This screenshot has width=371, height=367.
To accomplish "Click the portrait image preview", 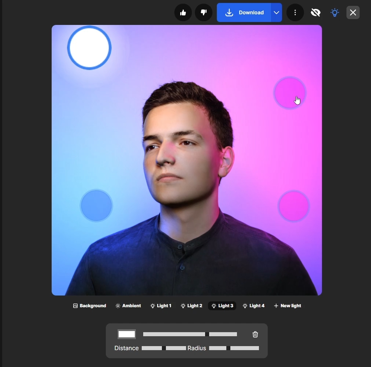I will pos(187,160).
